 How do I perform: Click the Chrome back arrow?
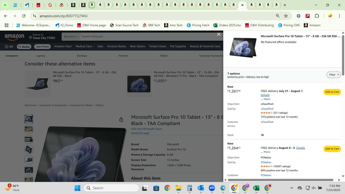coord(6,16)
